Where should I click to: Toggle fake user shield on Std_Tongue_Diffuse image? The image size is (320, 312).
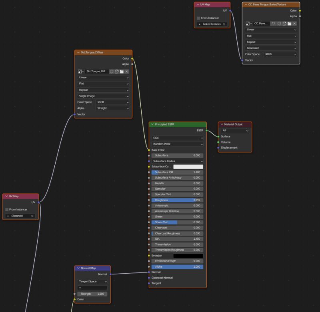point(112,72)
